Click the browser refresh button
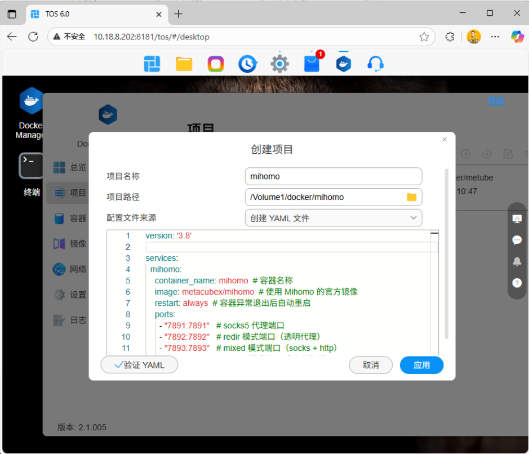The width and height of the screenshot is (529, 454). pyautogui.click(x=33, y=37)
